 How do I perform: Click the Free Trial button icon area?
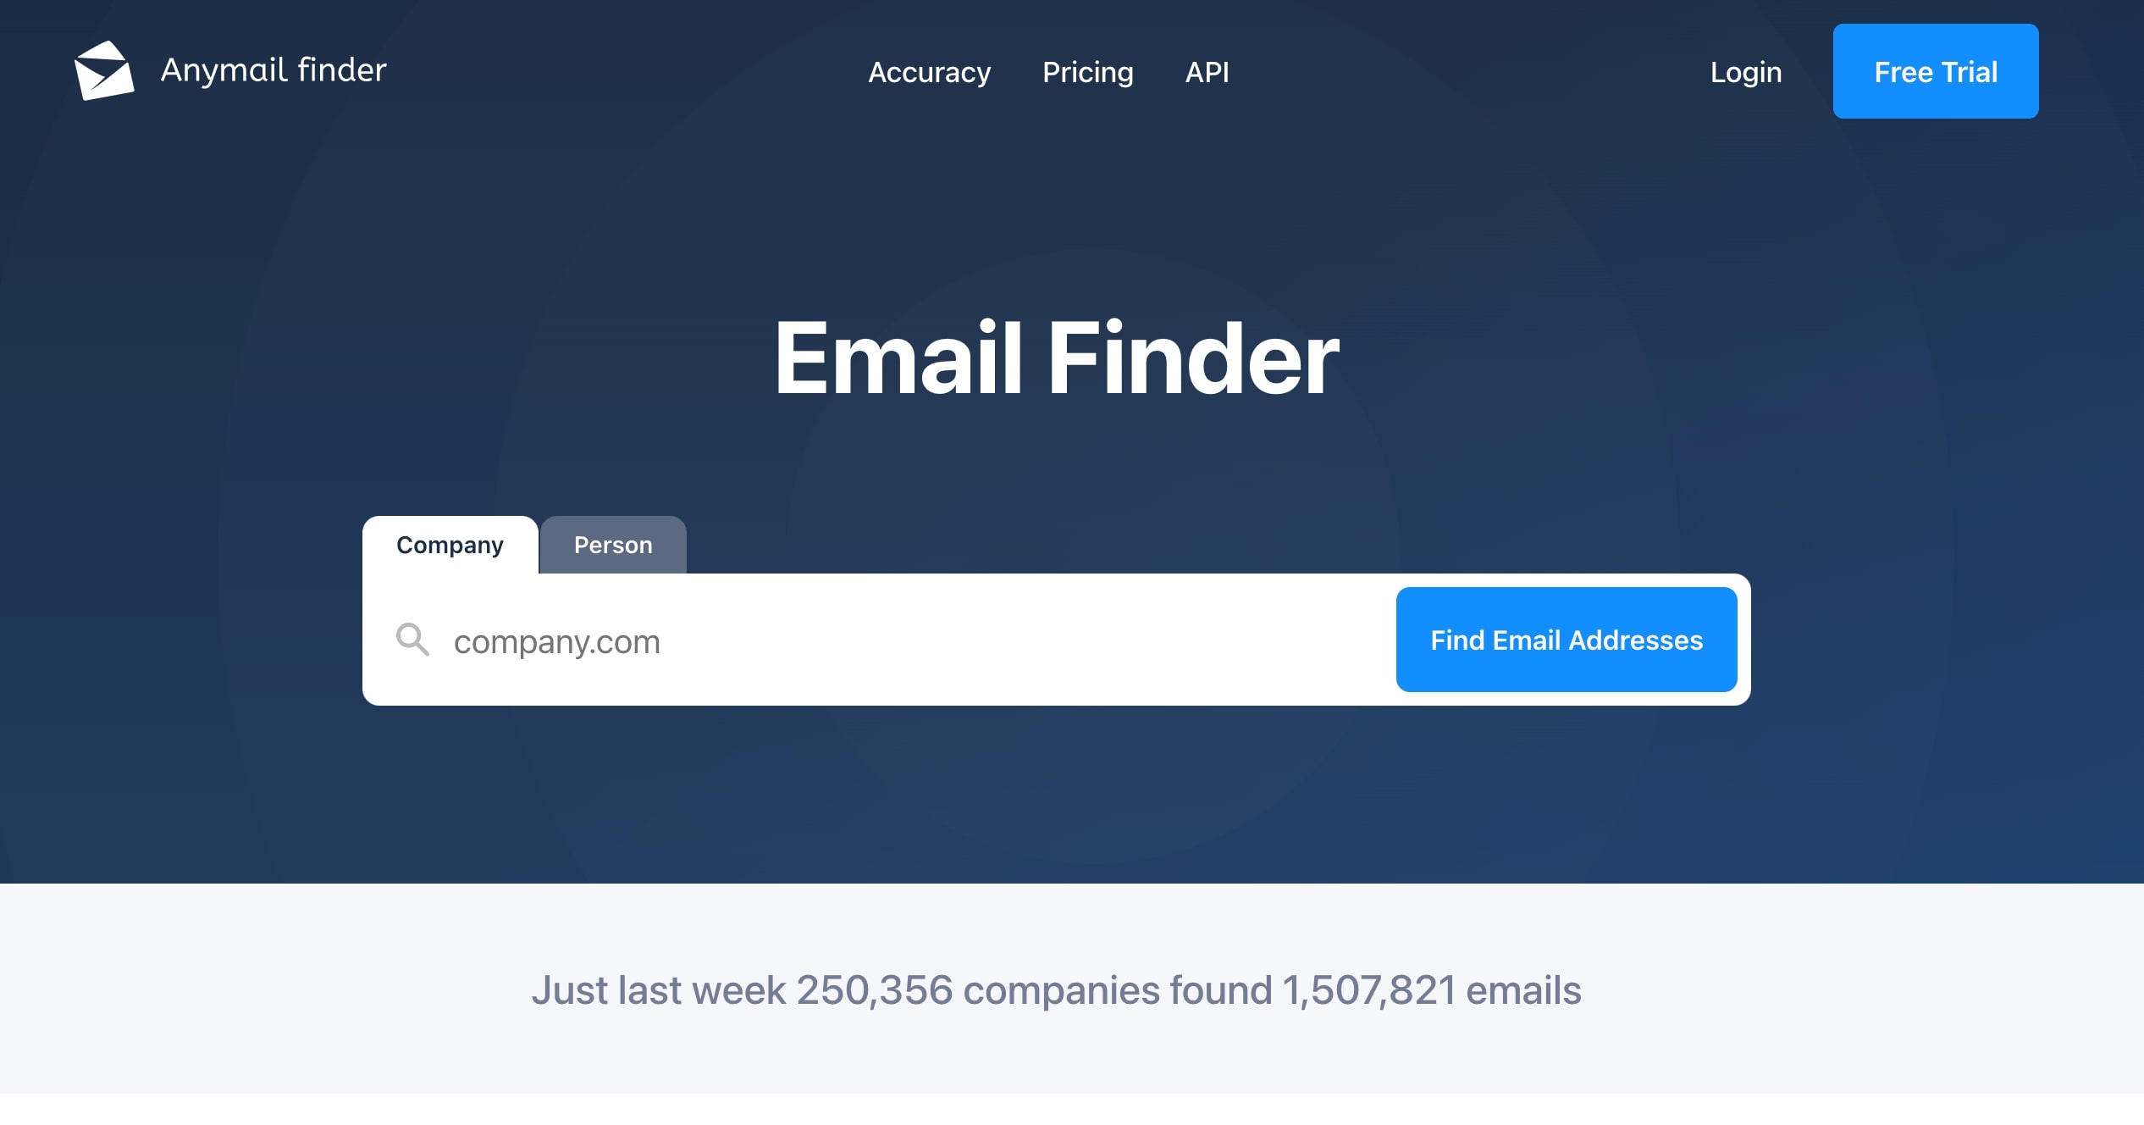pyautogui.click(x=1936, y=72)
